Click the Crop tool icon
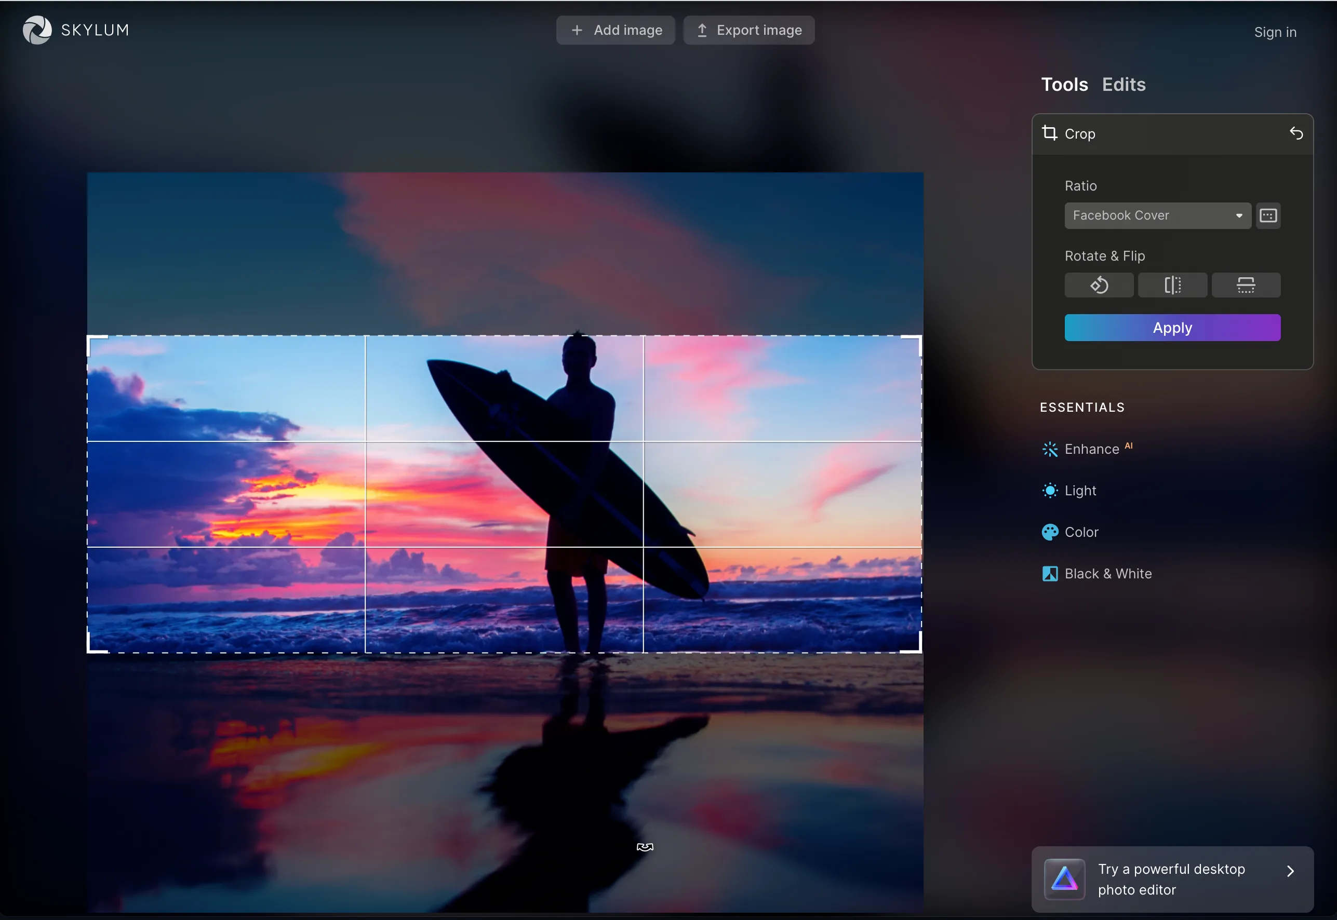Viewport: 1337px width, 920px height. [1049, 134]
